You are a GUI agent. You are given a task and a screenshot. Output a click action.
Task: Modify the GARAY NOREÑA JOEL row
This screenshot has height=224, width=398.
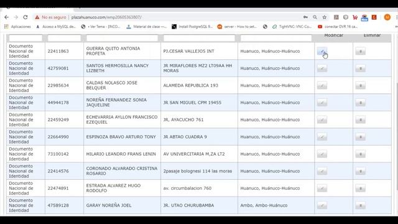click(x=322, y=205)
